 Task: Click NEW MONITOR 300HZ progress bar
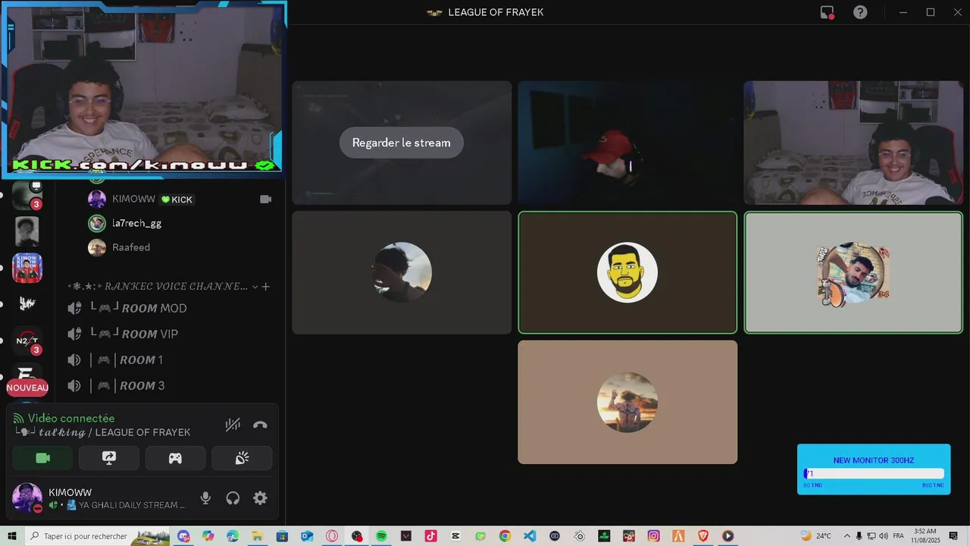point(874,474)
